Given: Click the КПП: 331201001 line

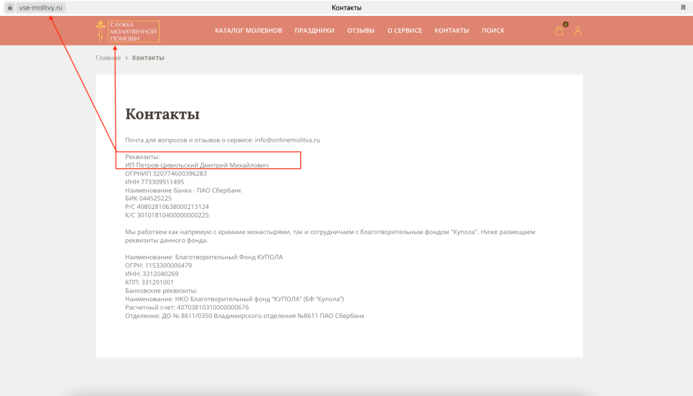Looking at the screenshot, I should coord(149,283).
